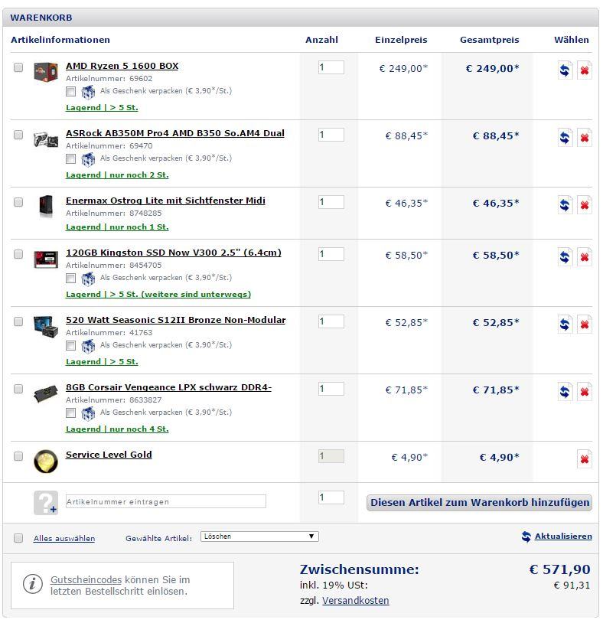
Task: Select the Enermax Ostrog Lite row checkbox
Action: (18, 202)
